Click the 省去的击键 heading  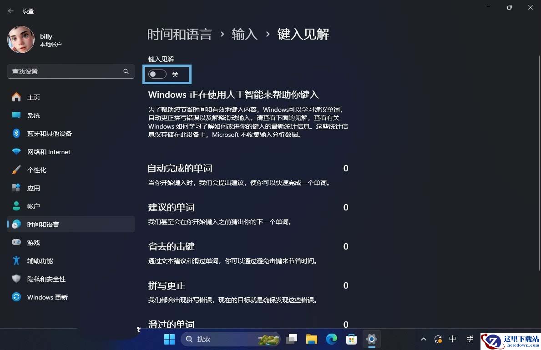171,246
